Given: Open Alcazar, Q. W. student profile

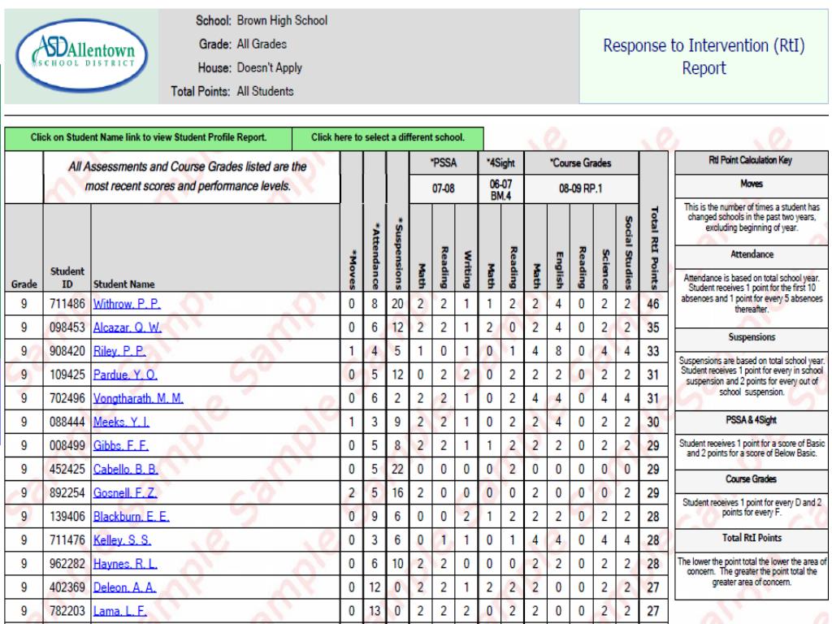Looking at the screenshot, I should 128,327.
